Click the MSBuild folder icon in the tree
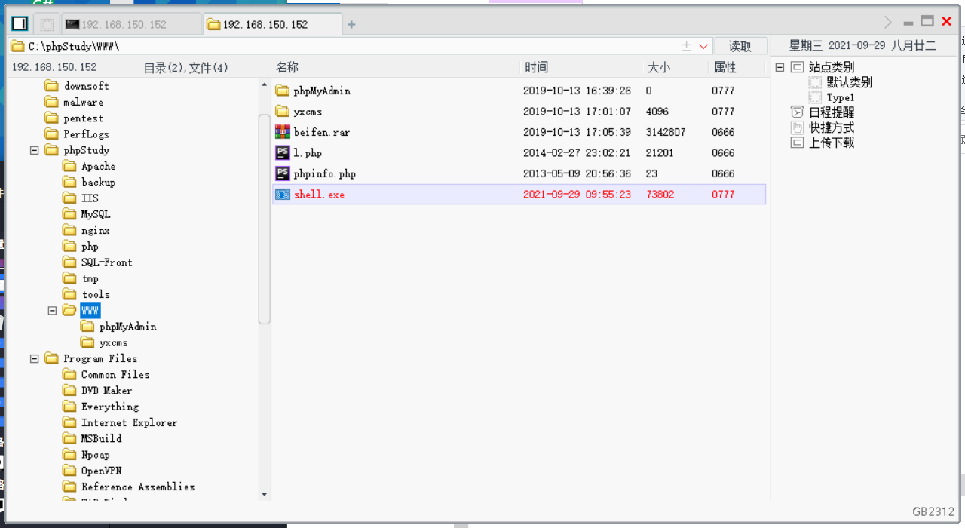 [x=69, y=438]
